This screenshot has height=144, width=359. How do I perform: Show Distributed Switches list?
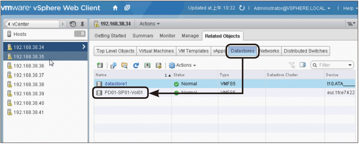click(x=306, y=51)
